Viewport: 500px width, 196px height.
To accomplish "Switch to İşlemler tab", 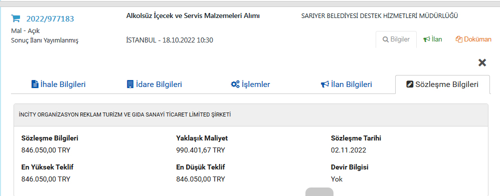I will pos(250,84).
